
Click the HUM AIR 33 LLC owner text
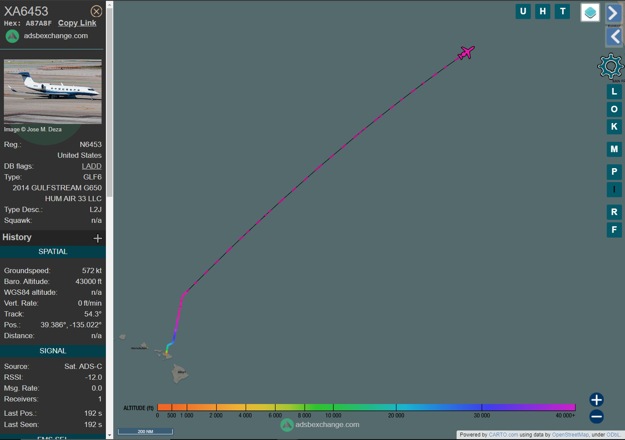pos(73,199)
